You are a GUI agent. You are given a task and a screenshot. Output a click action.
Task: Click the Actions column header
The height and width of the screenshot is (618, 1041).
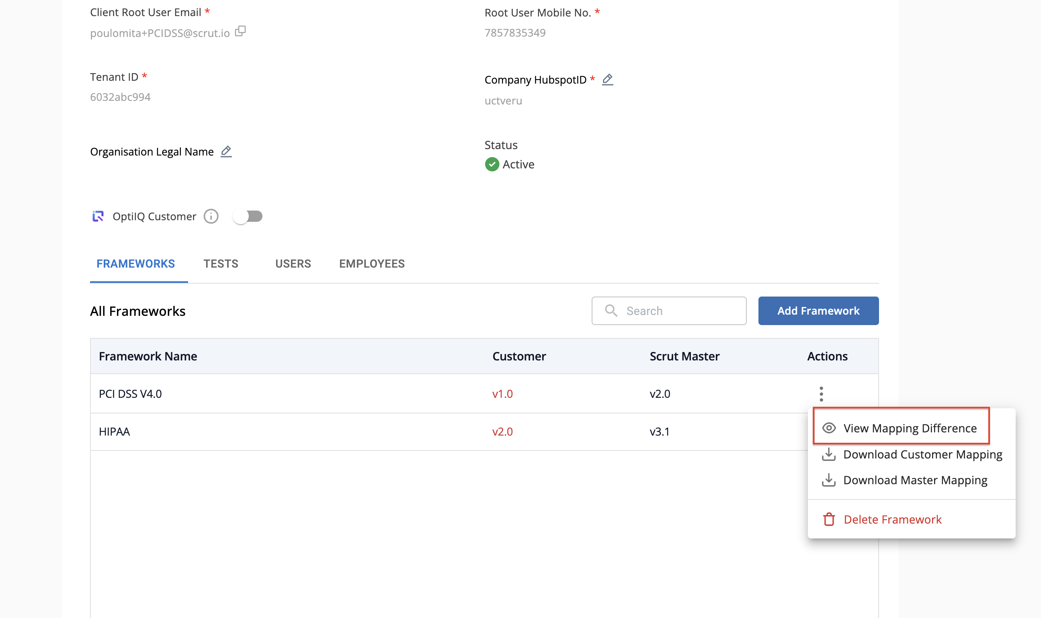click(827, 356)
